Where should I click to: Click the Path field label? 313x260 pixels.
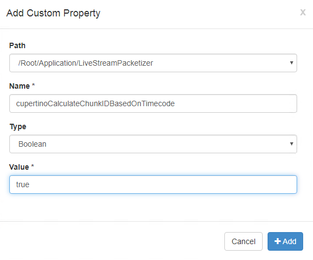tap(18, 46)
